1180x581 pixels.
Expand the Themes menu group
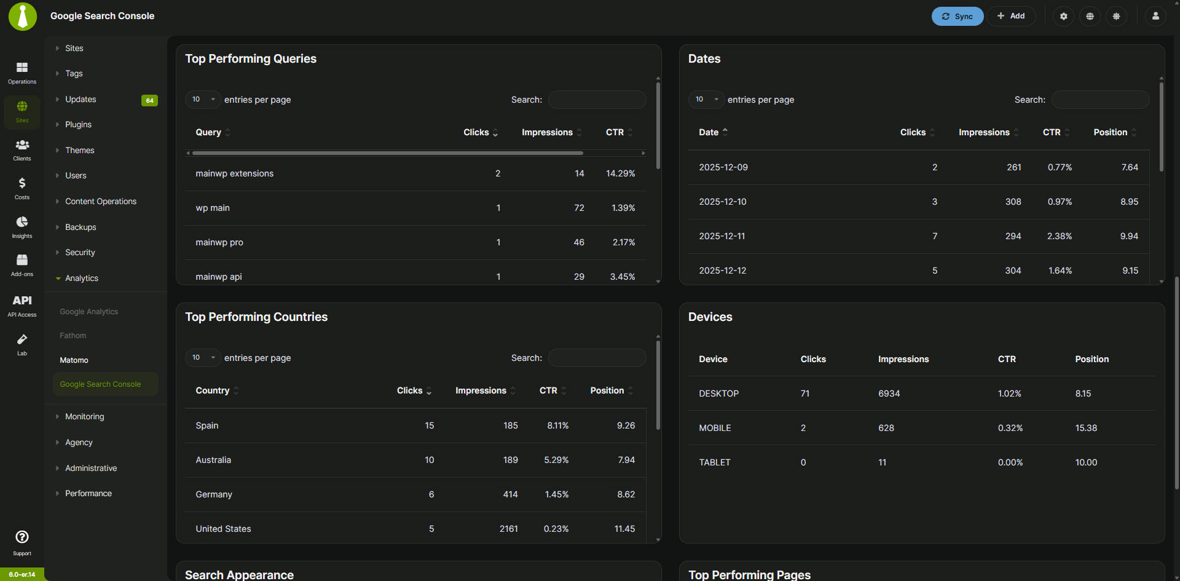point(79,150)
